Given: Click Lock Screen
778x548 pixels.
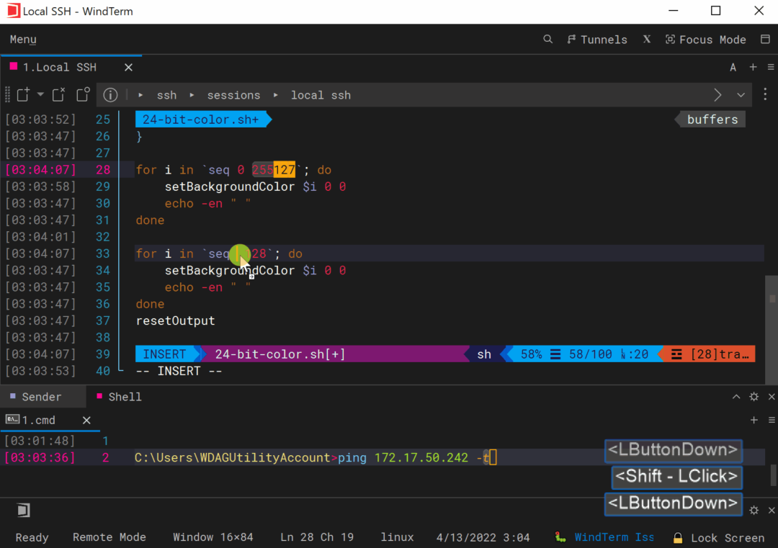Looking at the screenshot, I should pos(728,538).
